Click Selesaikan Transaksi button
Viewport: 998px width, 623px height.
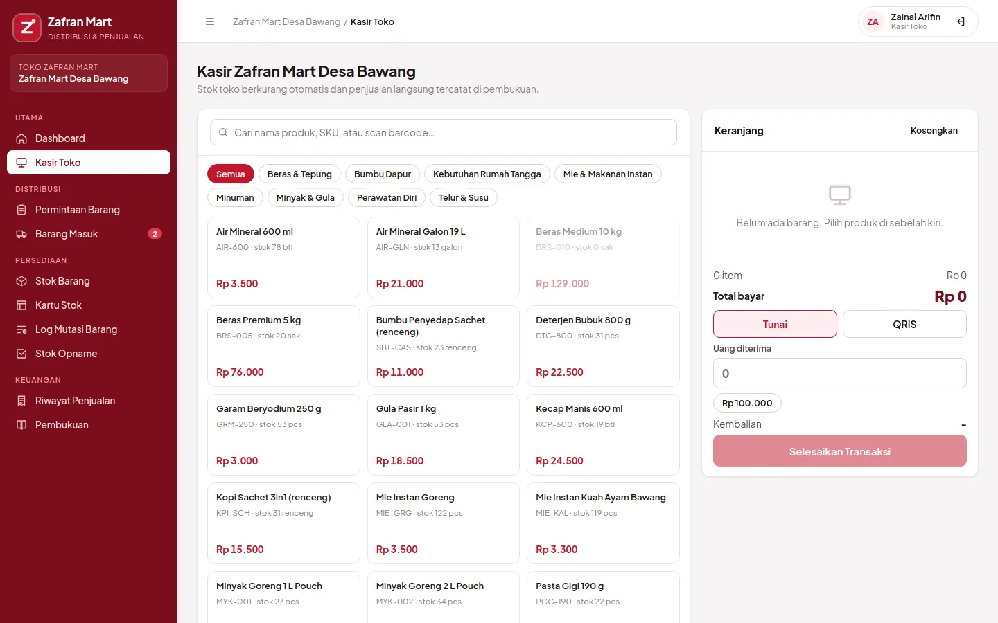pyautogui.click(x=840, y=451)
